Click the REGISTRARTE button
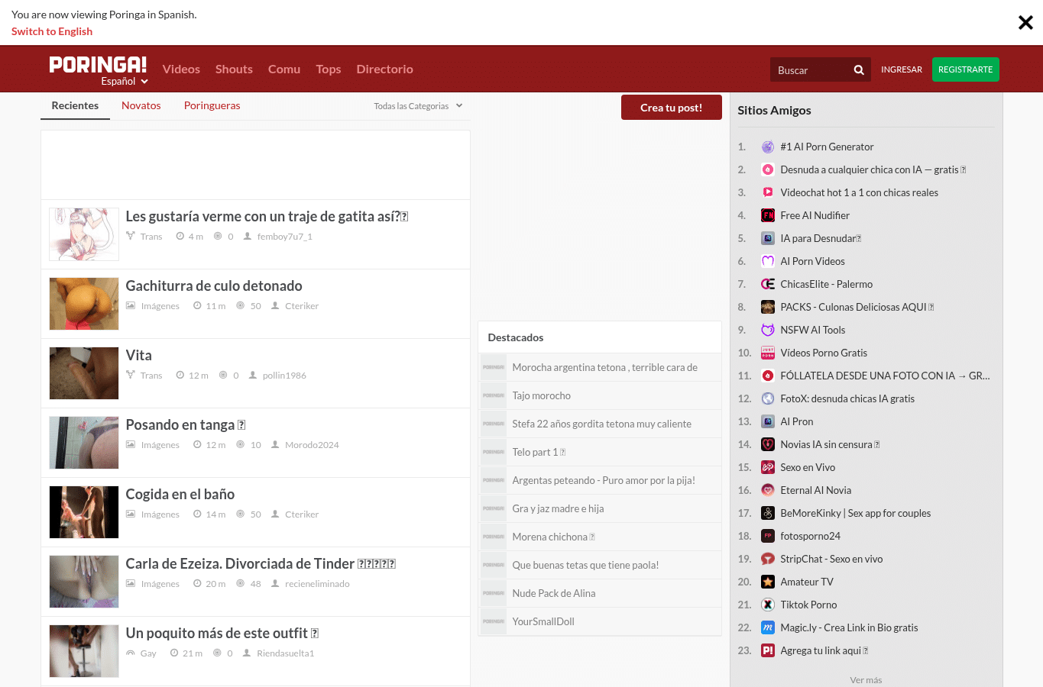1043x687 pixels. point(966,69)
